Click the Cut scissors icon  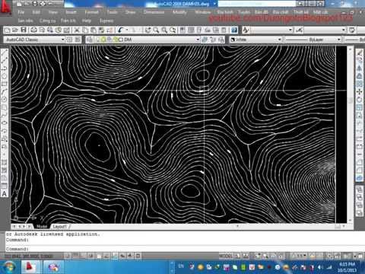pos(76,30)
